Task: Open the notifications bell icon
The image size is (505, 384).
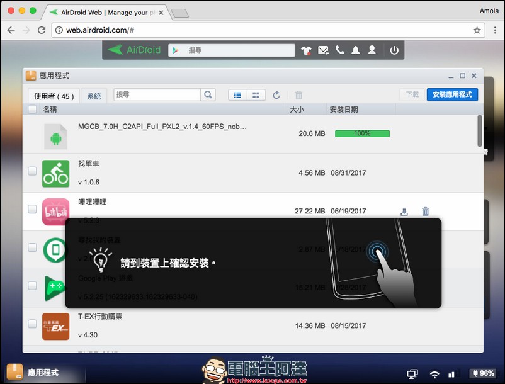Action: [x=356, y=50]
